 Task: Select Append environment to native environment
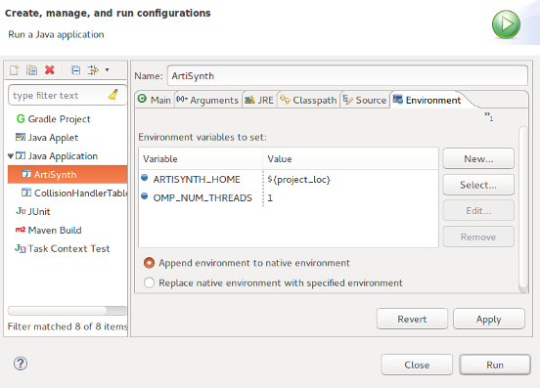149,263
